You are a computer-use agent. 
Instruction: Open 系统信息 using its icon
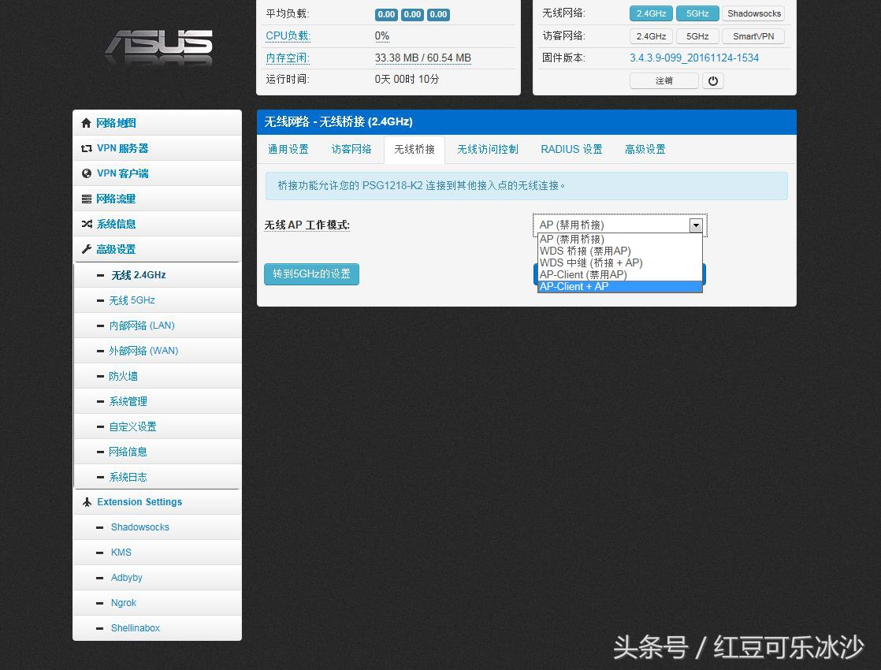coord(87,223)
